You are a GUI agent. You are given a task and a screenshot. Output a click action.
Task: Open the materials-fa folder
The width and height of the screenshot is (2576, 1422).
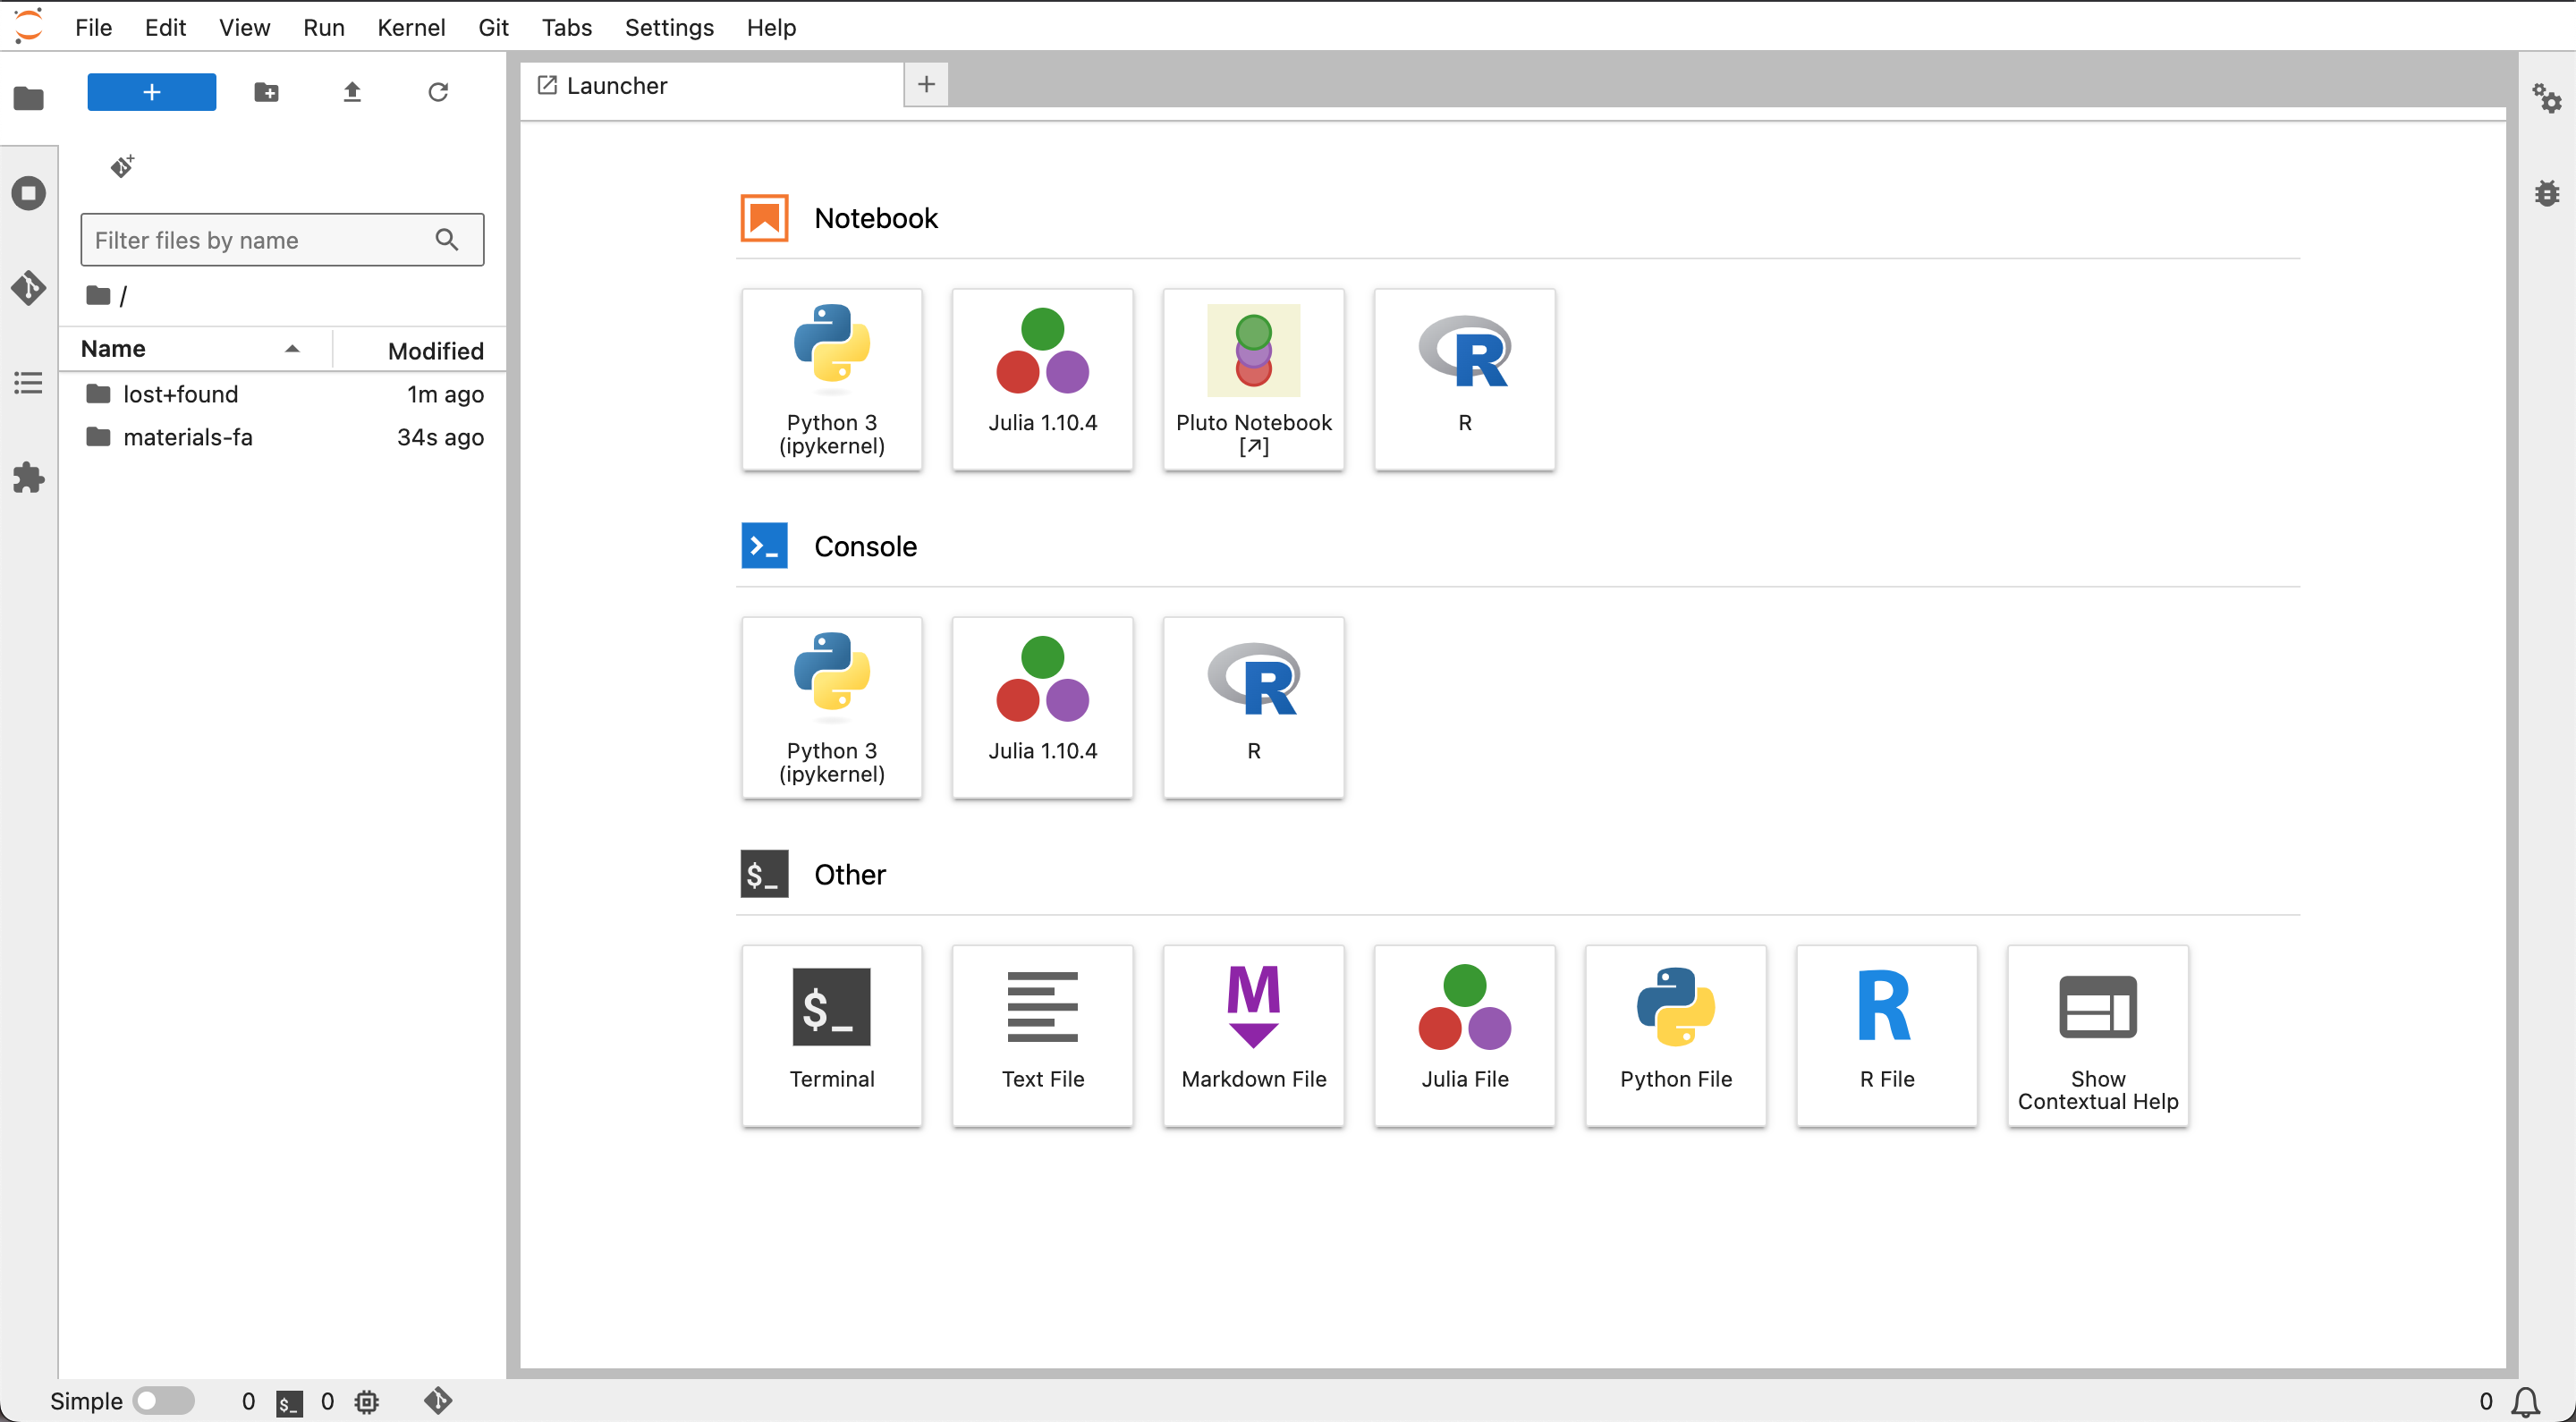(x=187, y=437)
